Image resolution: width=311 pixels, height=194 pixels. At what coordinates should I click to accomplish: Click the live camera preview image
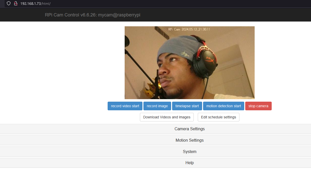coord(189,63)
